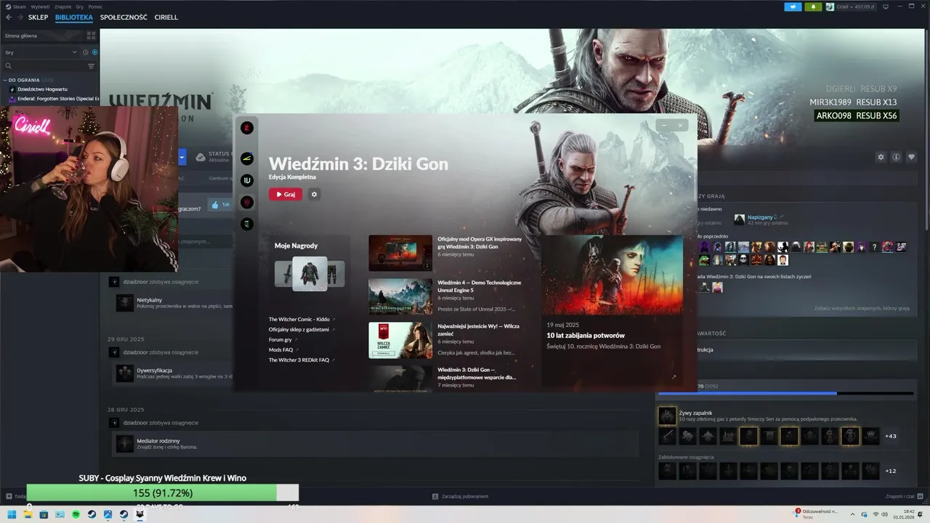Expand the +12 locked achievements
Image resolution: width=930 pixels, height=523 pixels.
point(890,471)
